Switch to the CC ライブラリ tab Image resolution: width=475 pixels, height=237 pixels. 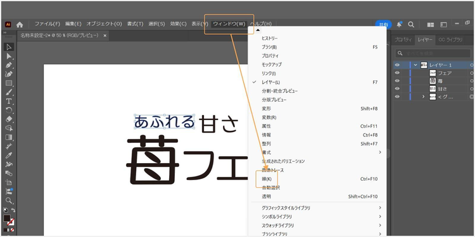pyautogui.click(x=450, y=40)
